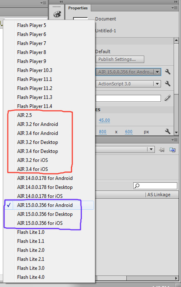The image size is (181, 287).
Task: Click the pencil icon to edit class
Action: 168,98
